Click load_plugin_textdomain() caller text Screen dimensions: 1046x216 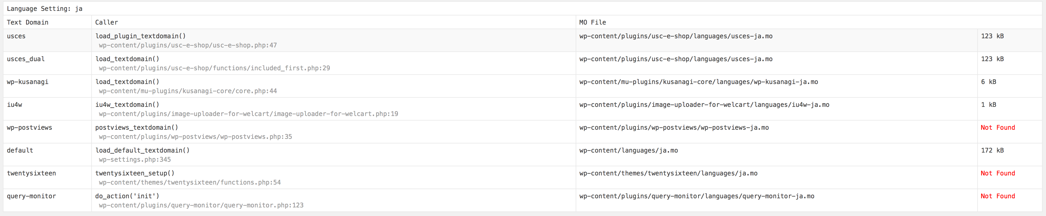(x=141, y=36)
